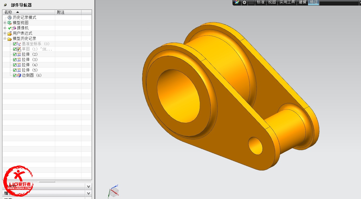Click the dotted grip handle in top toolbar
The height and width of the screenshot is (199, 361).
coord(251,2)
